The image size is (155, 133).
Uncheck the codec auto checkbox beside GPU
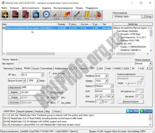pyautogui.click(x=48, y=97)
